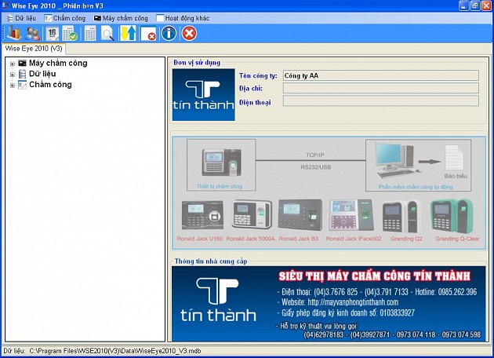This screenshot has height=358, width=494.
Task: Click the red circle exit icon
Action: (x=189, y=33)
